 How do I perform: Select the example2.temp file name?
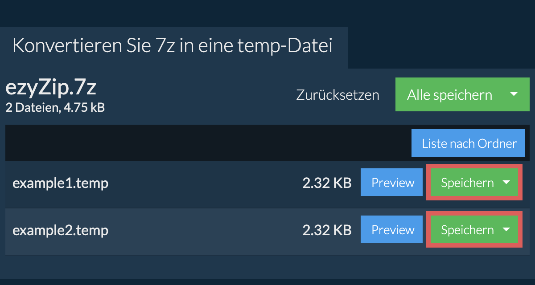coord(60,230)
